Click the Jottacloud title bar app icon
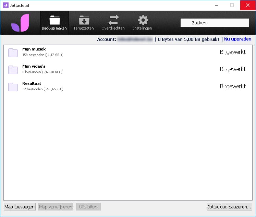The height and width of the screenshot is (217, 256). tap(6, 5)
